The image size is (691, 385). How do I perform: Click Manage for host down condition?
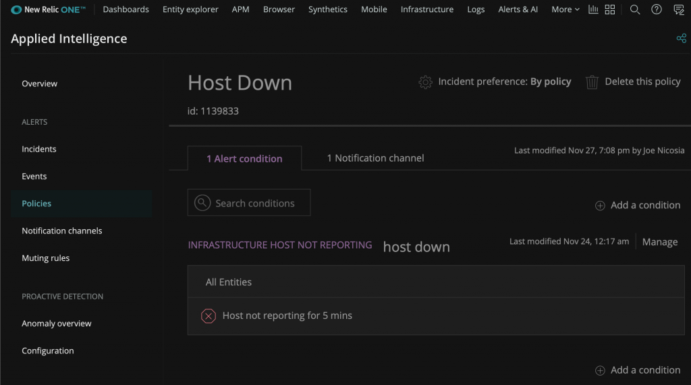(660, 242)
